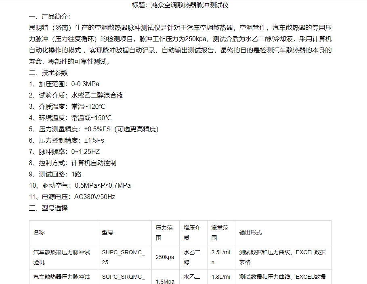Click flow cell 1.8L/mi in the second row
The image size is (367, 284).
[x=221, y=277]
